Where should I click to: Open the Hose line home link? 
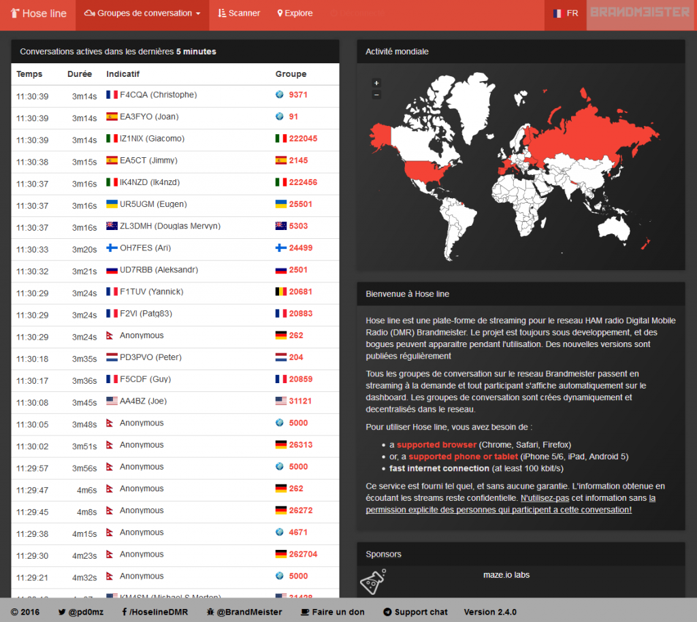38,14
